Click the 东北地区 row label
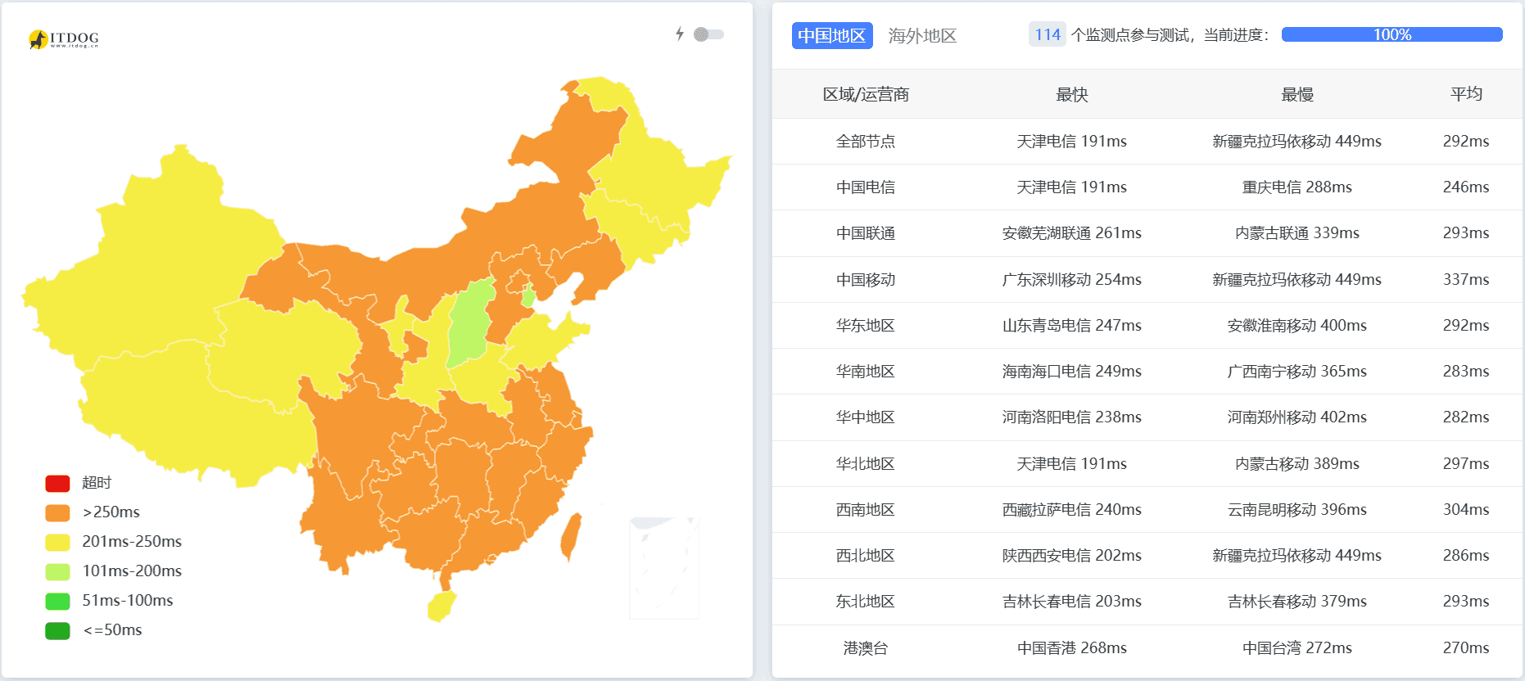Viewport: 1525px width, 681px height. (866, 601)
